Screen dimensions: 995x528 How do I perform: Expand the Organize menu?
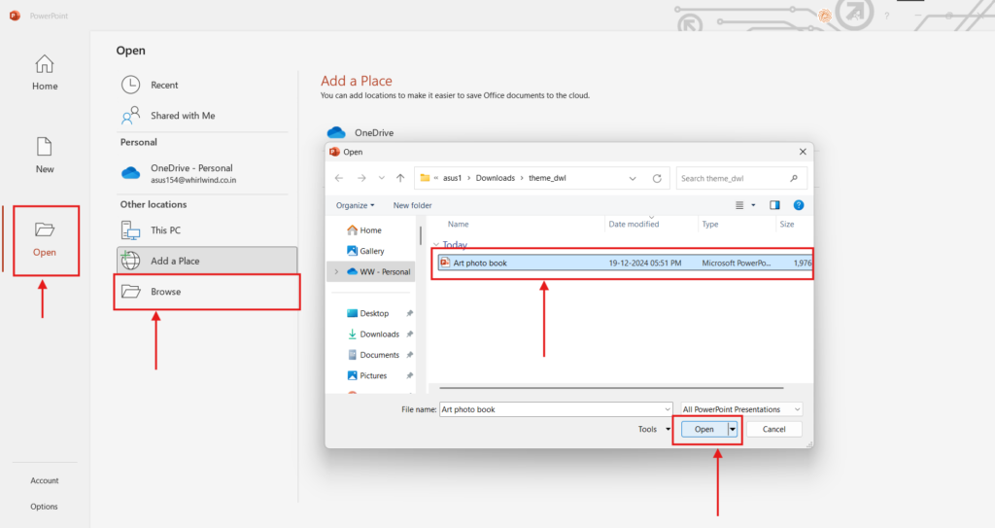coord(355,205)
